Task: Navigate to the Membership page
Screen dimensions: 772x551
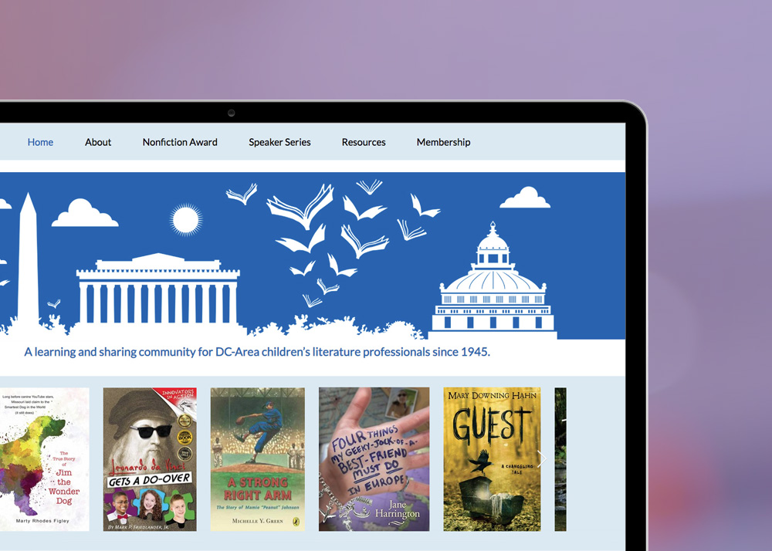Action: point(444,142)
